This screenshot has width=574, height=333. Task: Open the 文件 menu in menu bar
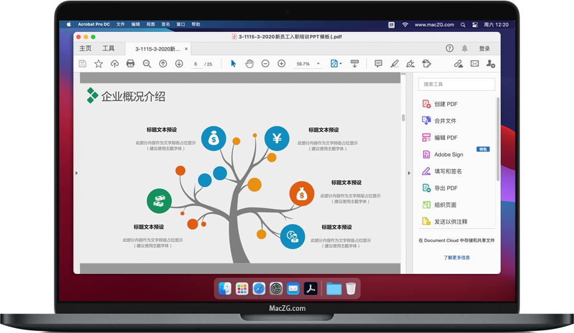(x=121, y=24)
